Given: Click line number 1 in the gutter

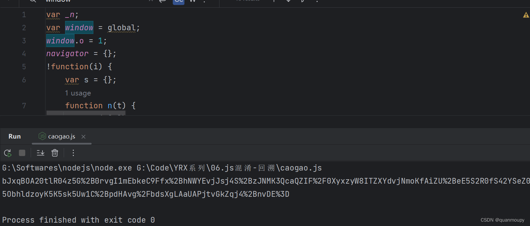Looking at the screenshot, I should 24,15.
